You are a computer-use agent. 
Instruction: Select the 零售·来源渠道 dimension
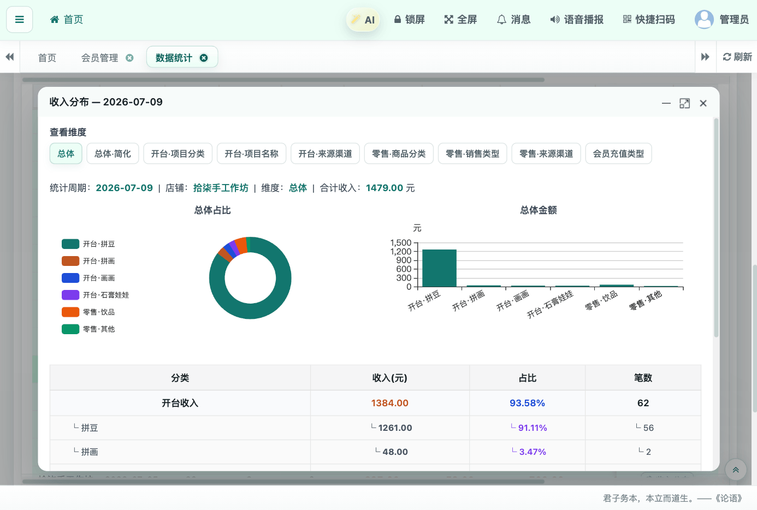(x=546, y=153)
